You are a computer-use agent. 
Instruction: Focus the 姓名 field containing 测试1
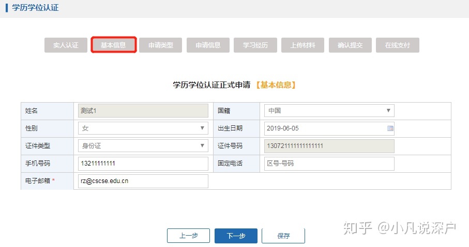tap(143, 111)
